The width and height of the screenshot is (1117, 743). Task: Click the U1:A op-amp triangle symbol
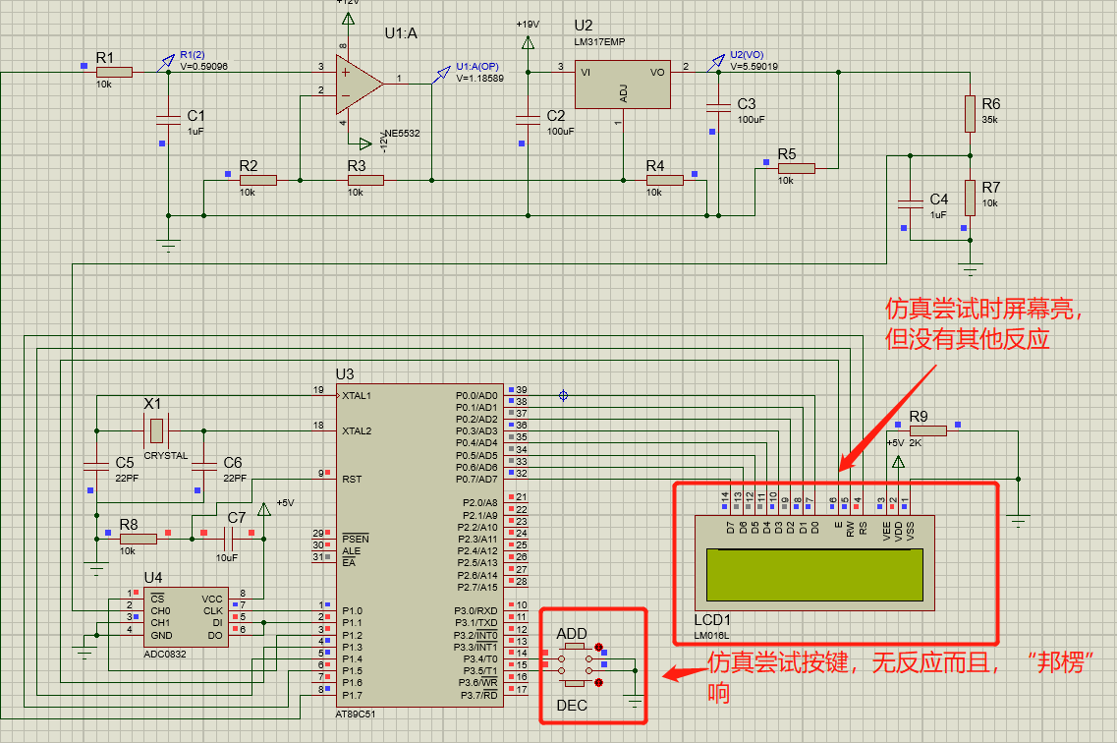click(360, 85)
